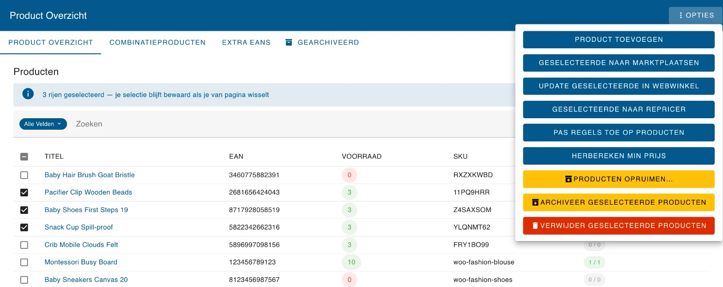
Task: Choose Update Geselecteerde in Webwinkel
Action: (x=619, y=86)
